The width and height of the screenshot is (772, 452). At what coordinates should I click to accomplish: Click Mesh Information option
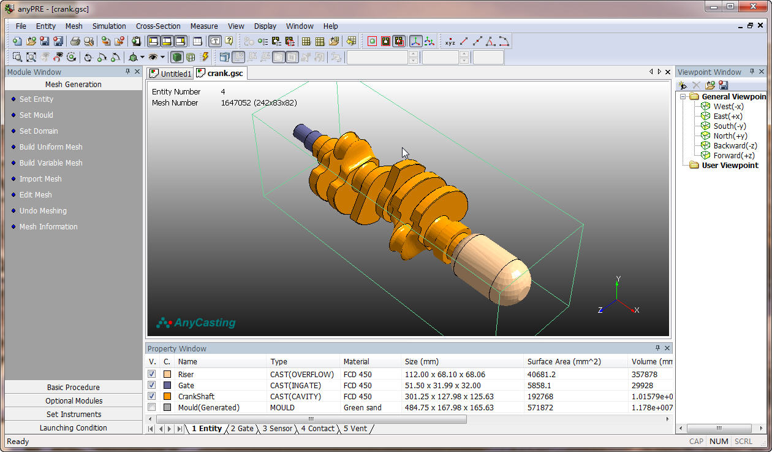[x=48, y=226]
